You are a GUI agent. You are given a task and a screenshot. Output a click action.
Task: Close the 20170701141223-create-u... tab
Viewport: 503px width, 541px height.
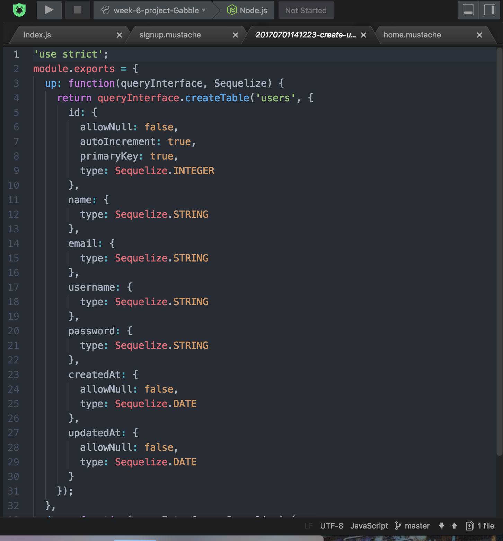point(363,35)
